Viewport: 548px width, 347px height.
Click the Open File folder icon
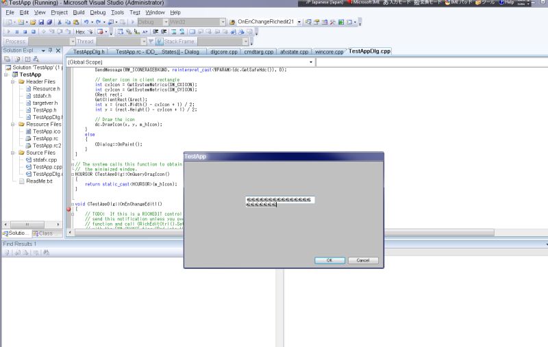pos(33,22)
